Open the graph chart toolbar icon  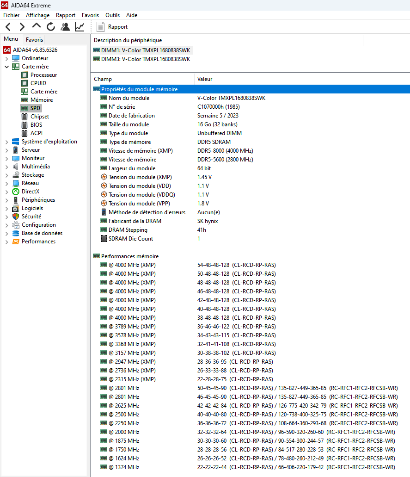80,27
